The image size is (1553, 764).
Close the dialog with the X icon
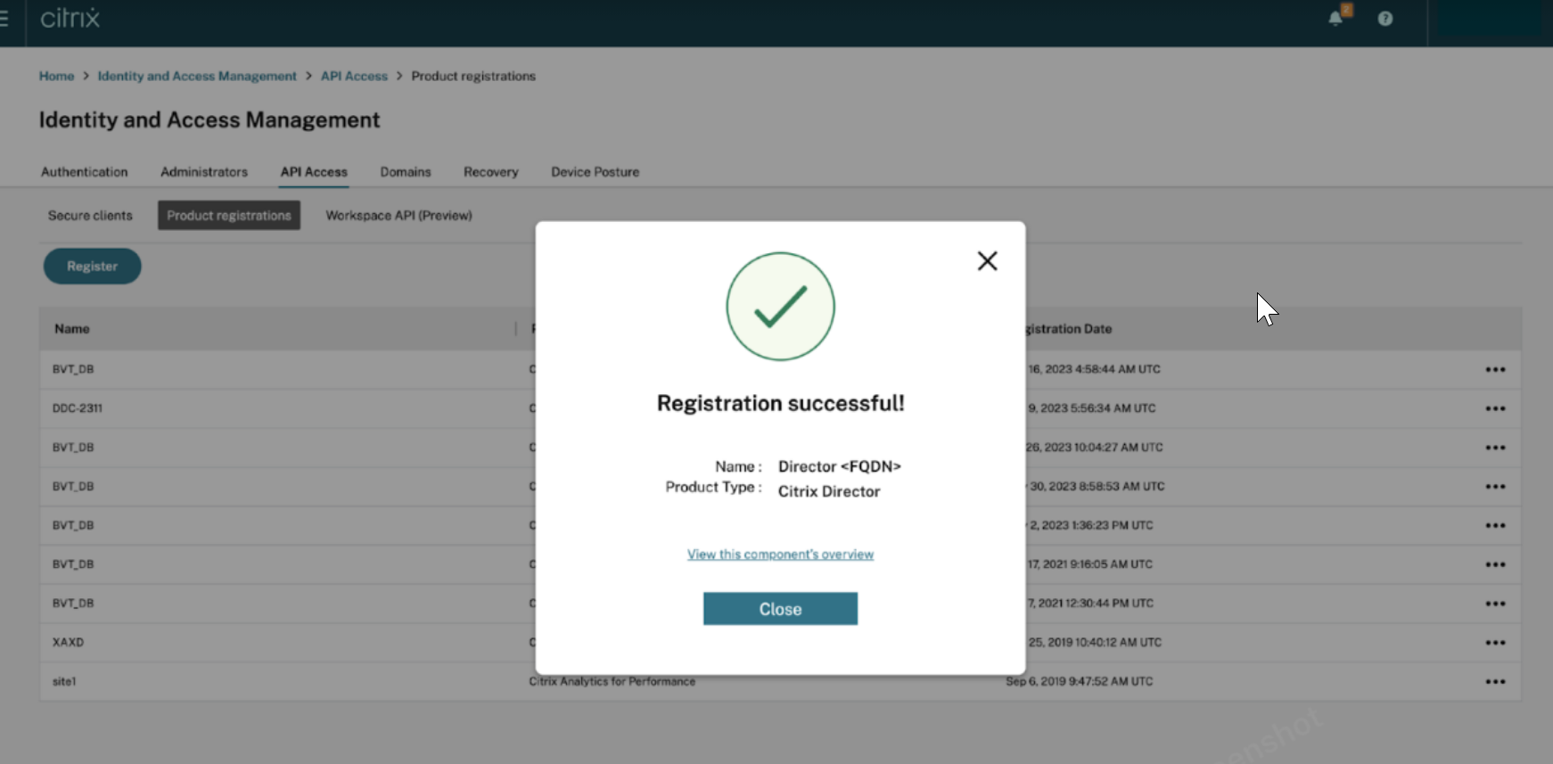(x=987, y=261)
